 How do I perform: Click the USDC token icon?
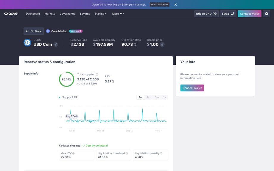[x=27, y=43]
